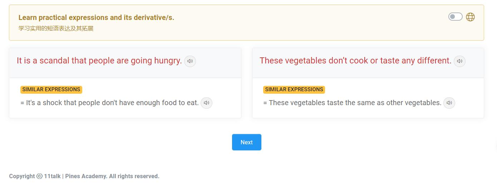Play audio for the scandal sentence
The height and width of the screenshot is (186, 497).
pos(190,61)
